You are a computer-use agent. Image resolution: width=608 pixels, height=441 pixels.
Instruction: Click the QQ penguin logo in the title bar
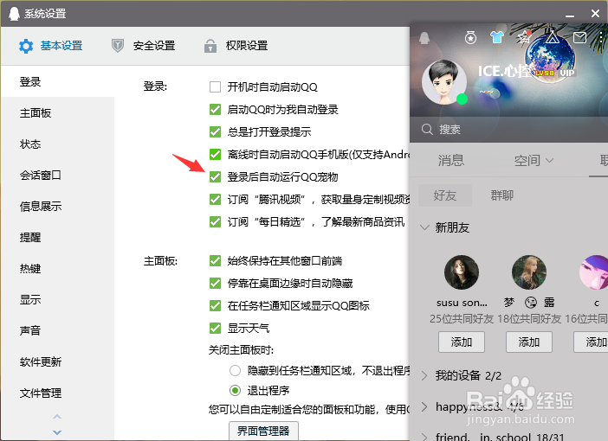pos(15,14)
